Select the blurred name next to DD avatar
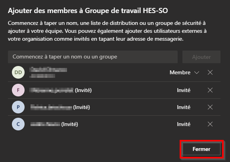Viewport: 230px width, 162px height. [48, 72]
